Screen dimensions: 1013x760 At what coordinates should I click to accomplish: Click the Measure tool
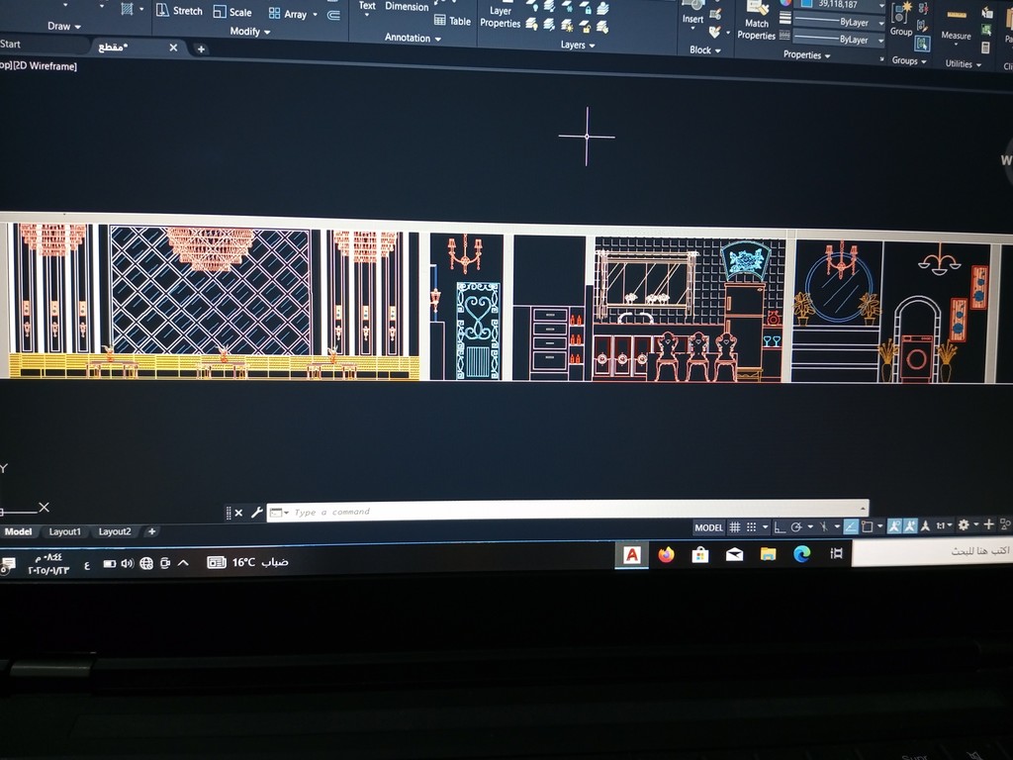pyautogui.click(x=957, y=26)
